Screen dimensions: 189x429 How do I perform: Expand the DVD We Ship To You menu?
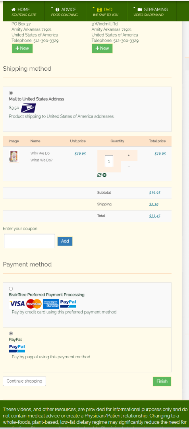pyautogui.click(x=107, y=12)
